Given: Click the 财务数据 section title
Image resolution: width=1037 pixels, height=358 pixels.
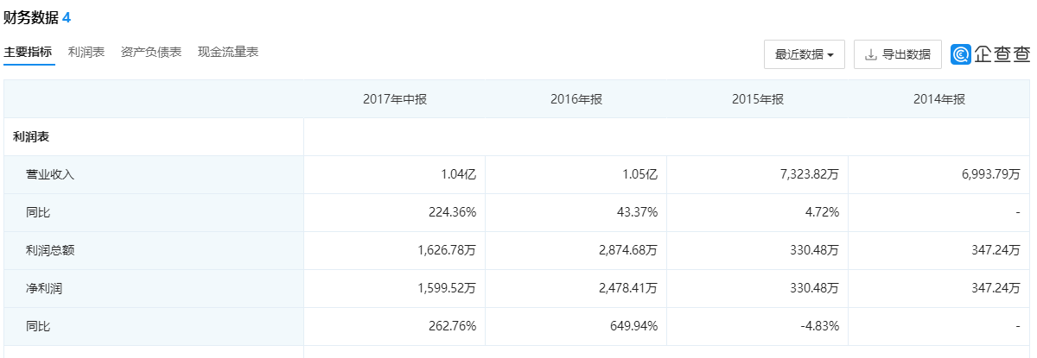Looking at the screenshot, I should point(31,16).
